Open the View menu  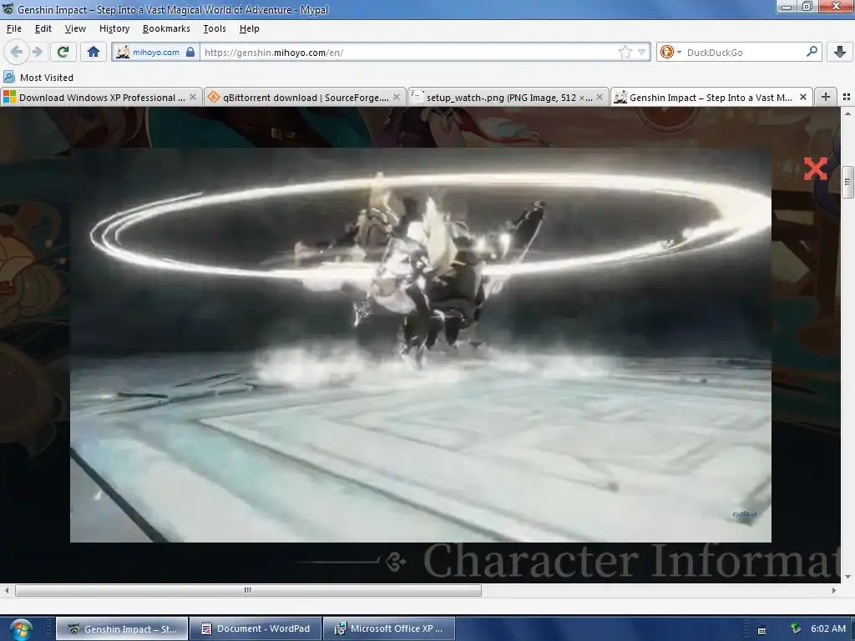coord(75,28)
